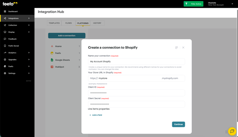238x137 pixels.
Task: Open the Dashboard grid icon
Action: point(5,11)
